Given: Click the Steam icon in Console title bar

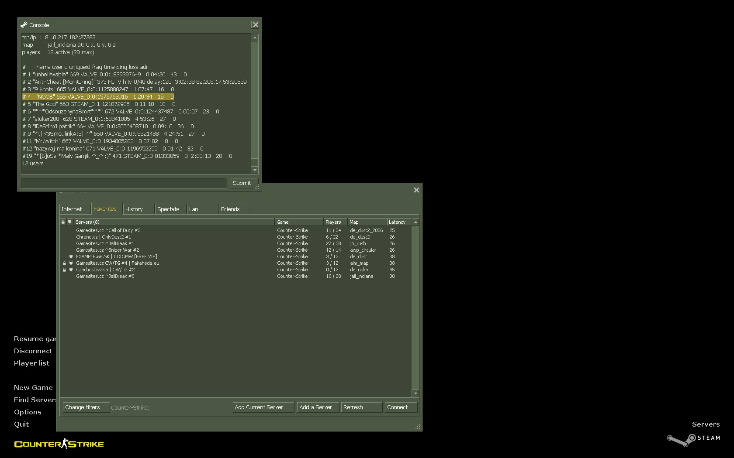Looking at the screenshot, I should tap(24, 25).
